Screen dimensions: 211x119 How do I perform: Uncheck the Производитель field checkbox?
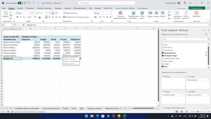point(163,53)
